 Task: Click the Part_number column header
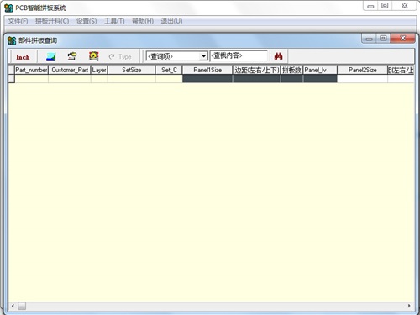pyautogui.click(x=31, y=70)
